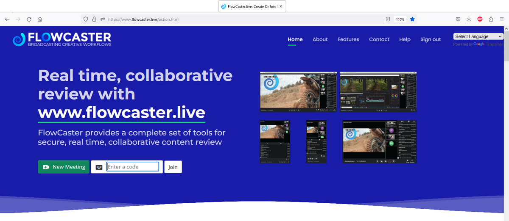Screen dimensions: 509x221
Task: Click the 110% zoom level indicator
Action: click(400, 19)
